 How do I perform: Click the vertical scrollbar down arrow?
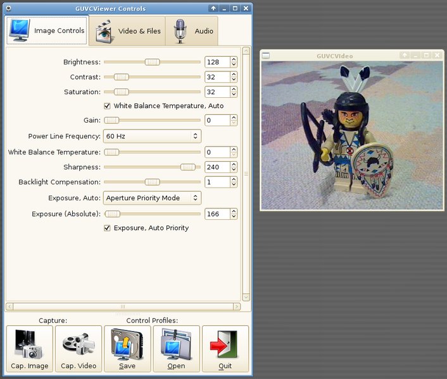click(x=246, y=298)
